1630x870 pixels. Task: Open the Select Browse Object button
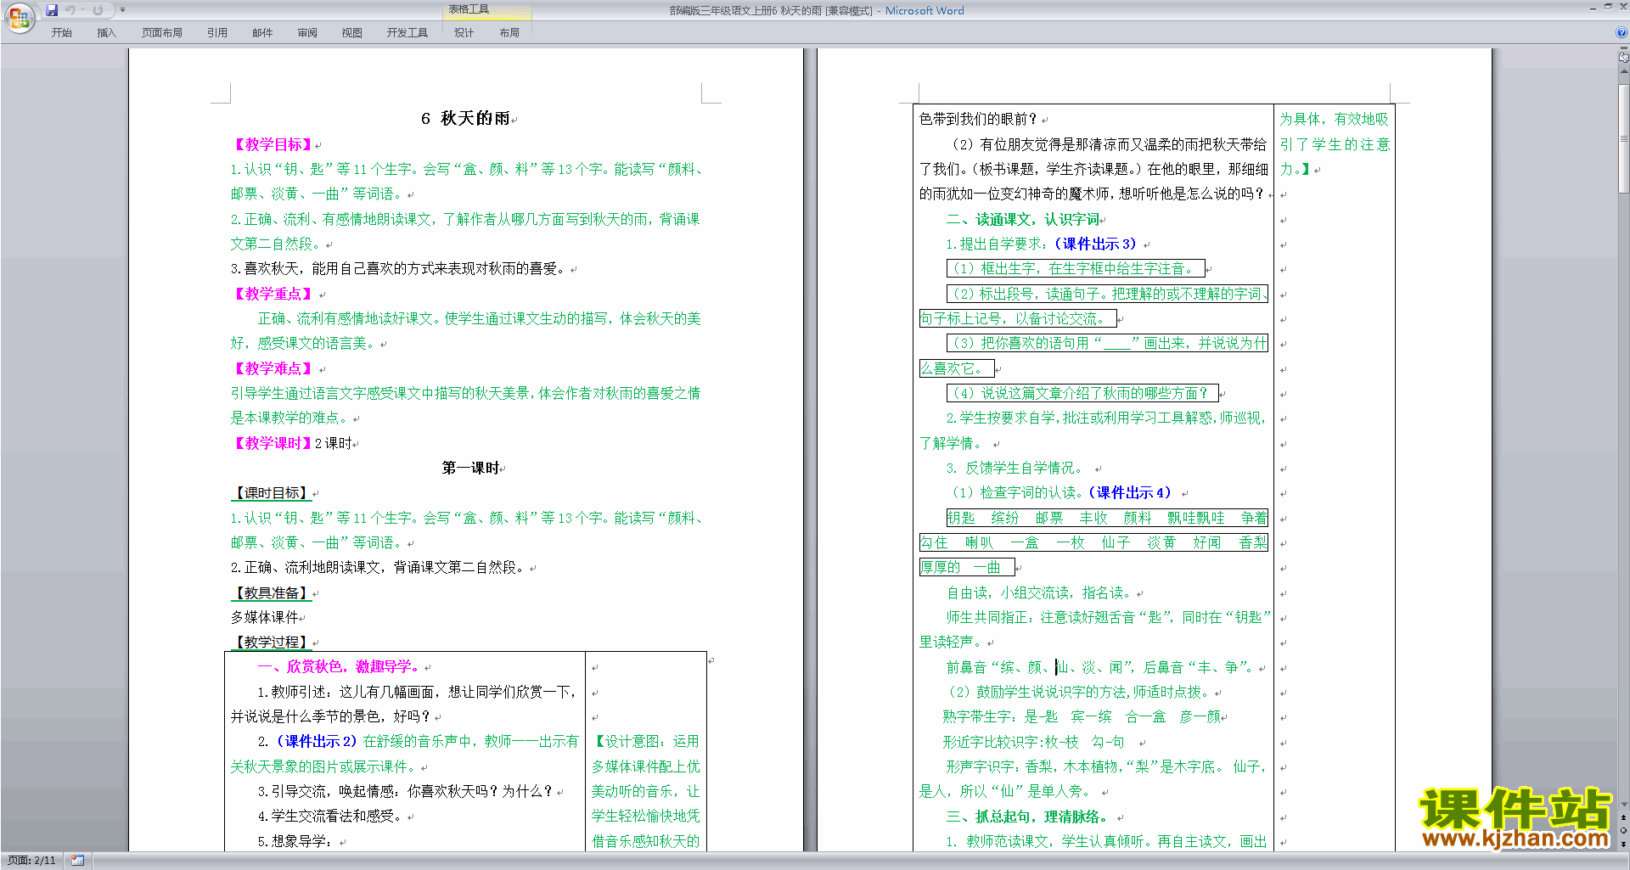1623,830
